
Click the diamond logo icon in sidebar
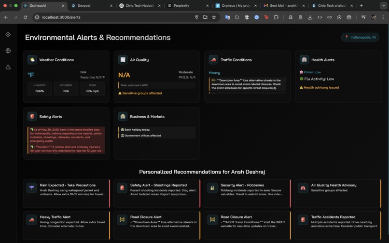[8, 35]
